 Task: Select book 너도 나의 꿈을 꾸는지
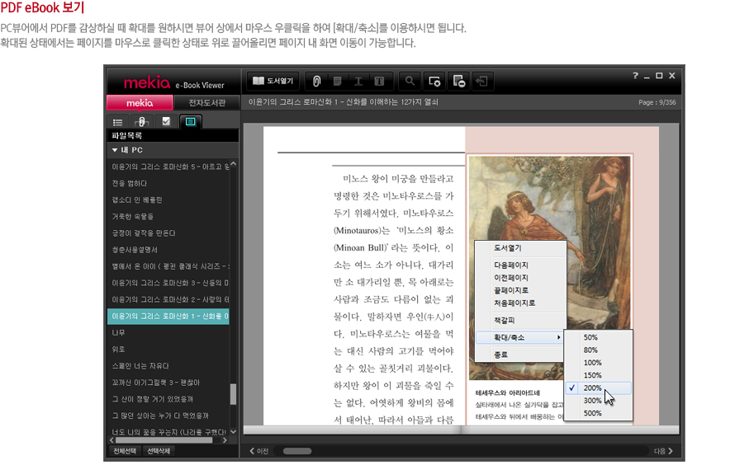click(168, 432)
